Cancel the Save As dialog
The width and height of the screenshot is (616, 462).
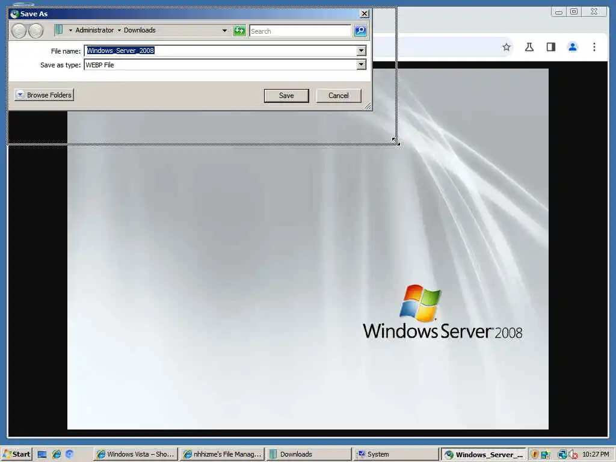338,96
